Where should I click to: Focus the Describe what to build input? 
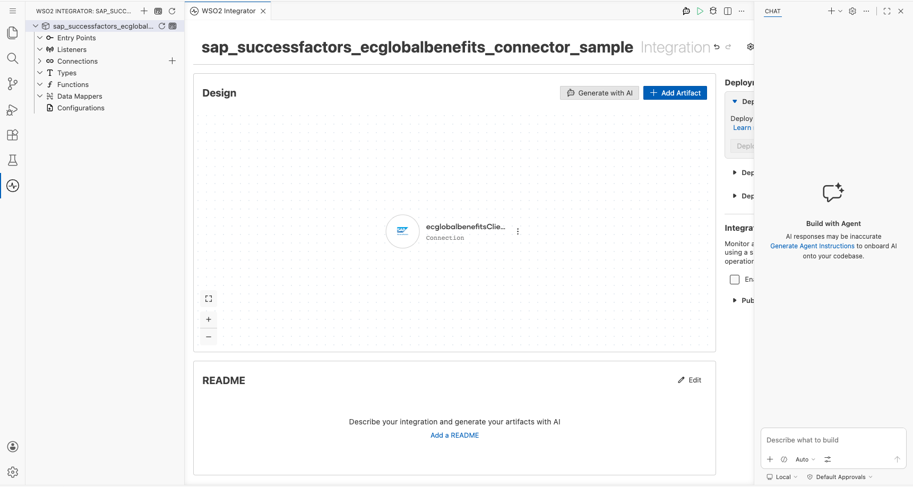[833, 440]
